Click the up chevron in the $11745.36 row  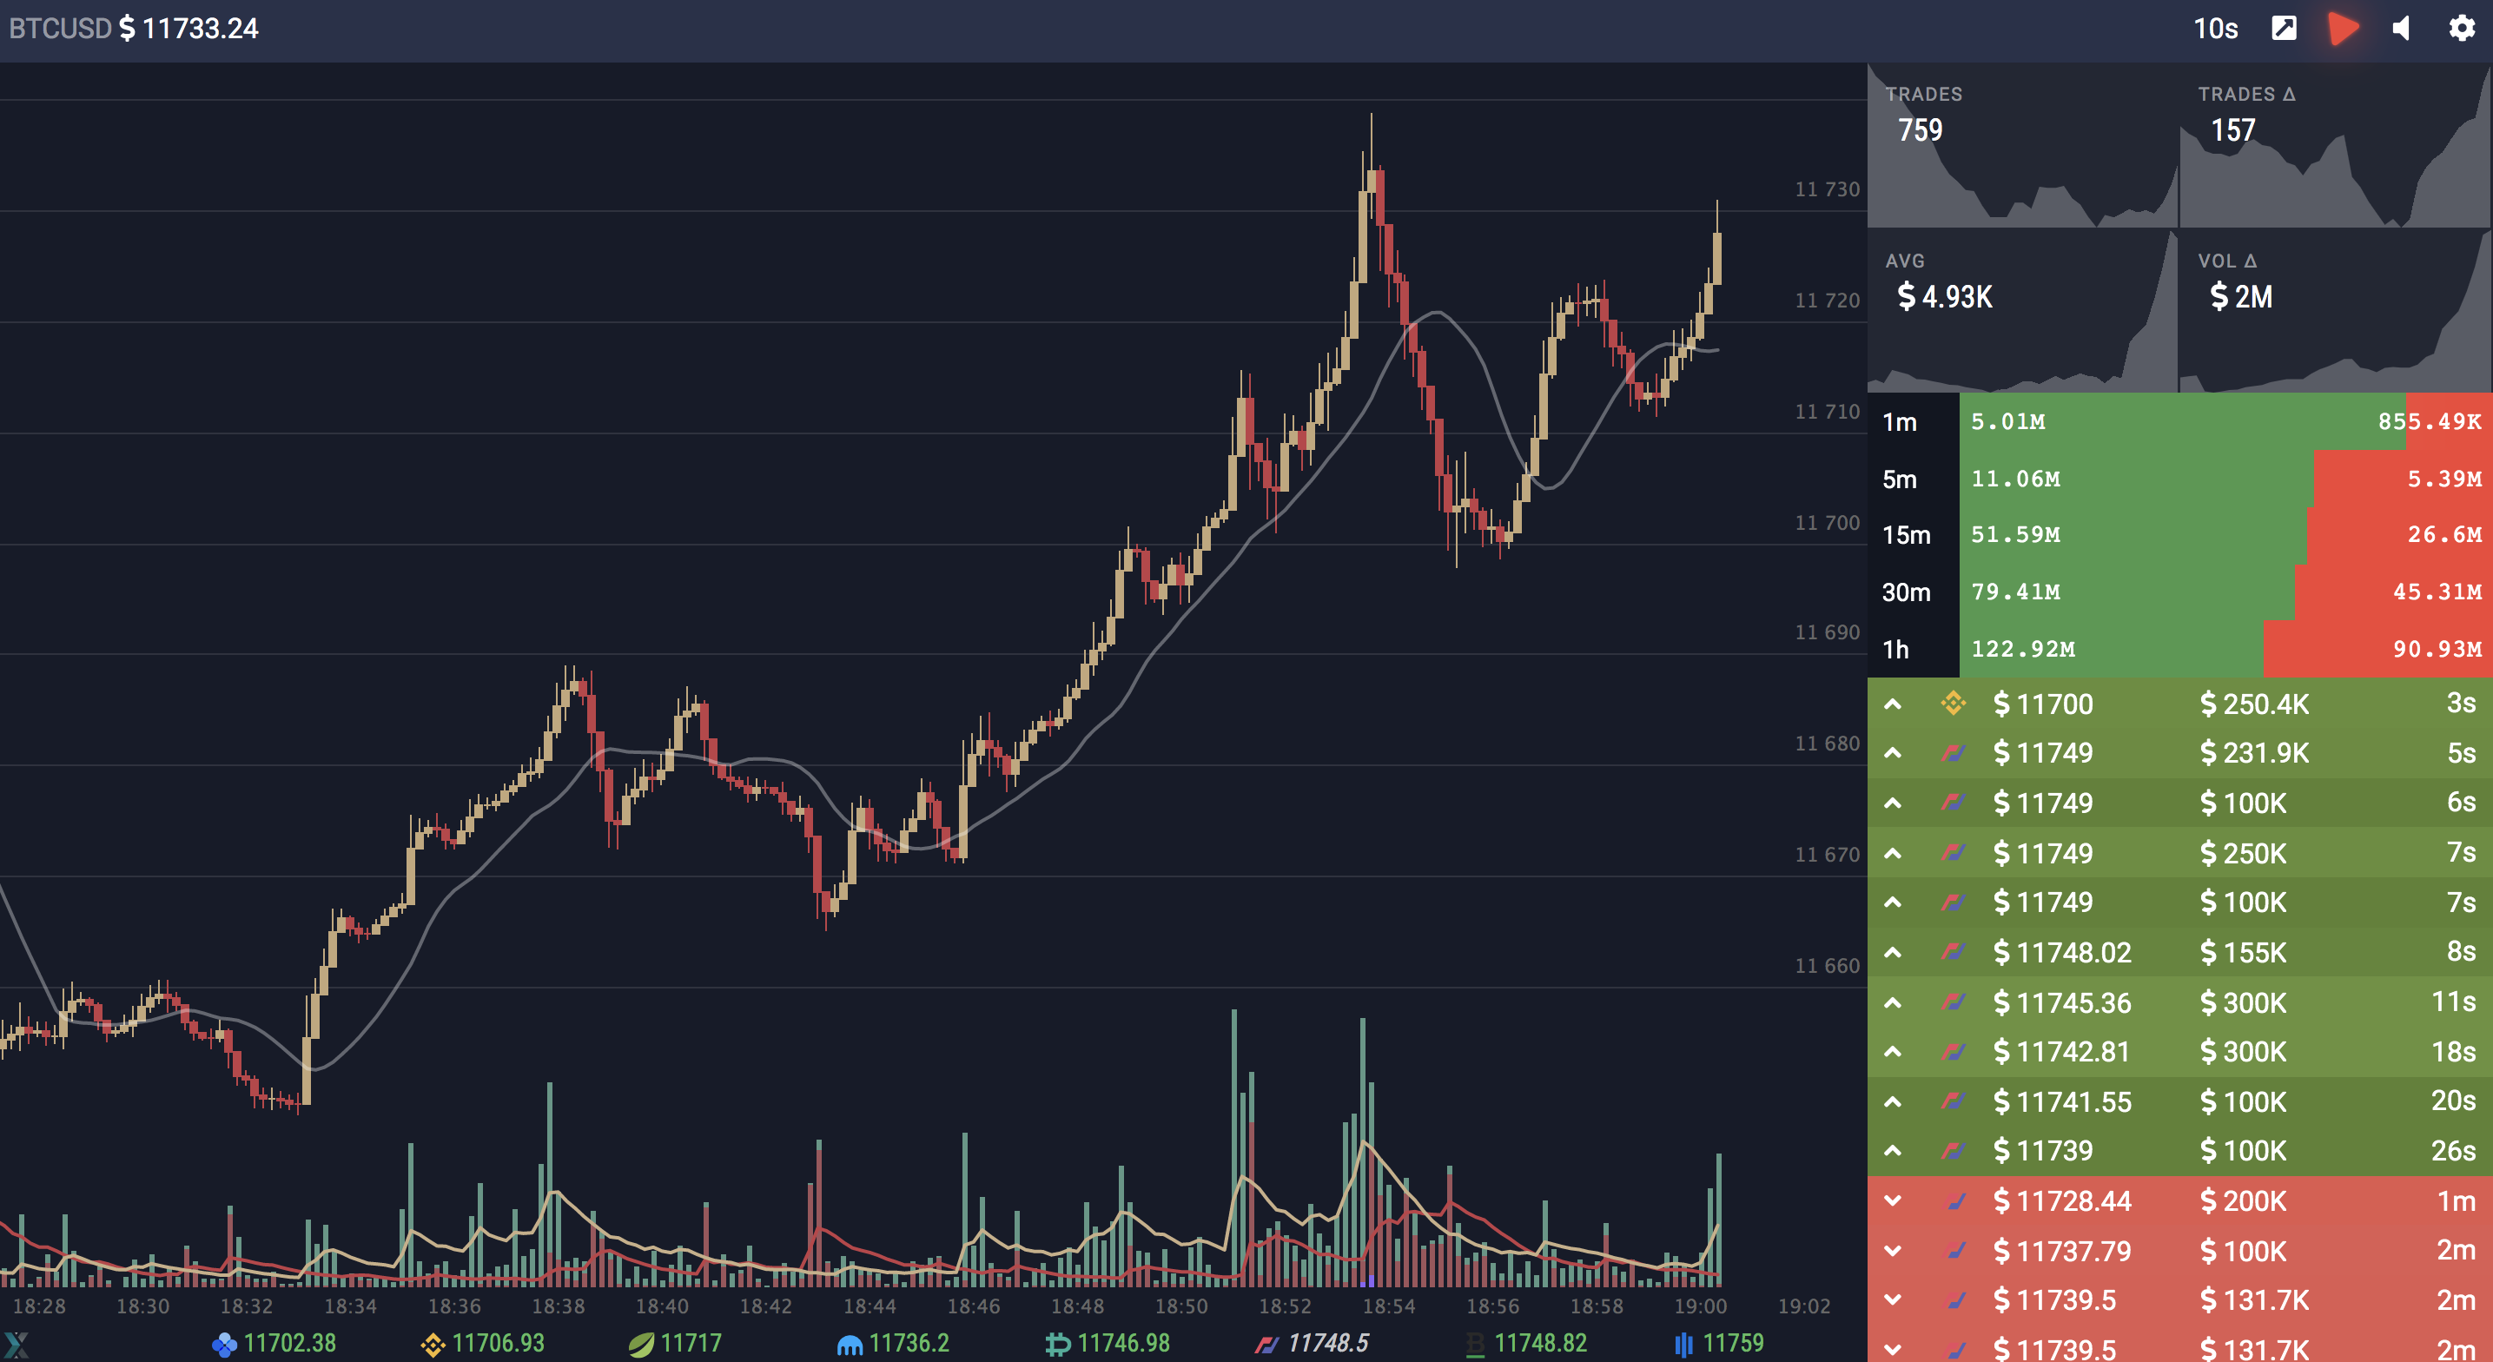point(1893,1002)
